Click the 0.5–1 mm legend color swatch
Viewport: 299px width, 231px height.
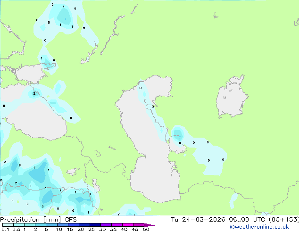pos(19,225)
